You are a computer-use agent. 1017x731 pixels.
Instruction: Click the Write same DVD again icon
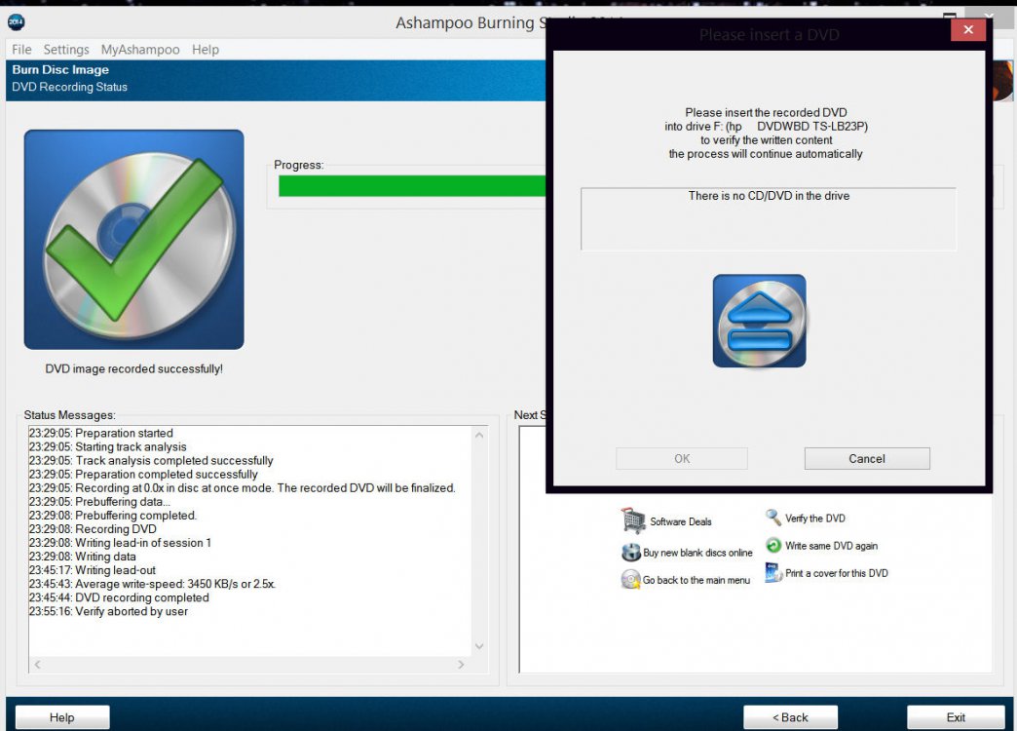[x=773, y=546]
